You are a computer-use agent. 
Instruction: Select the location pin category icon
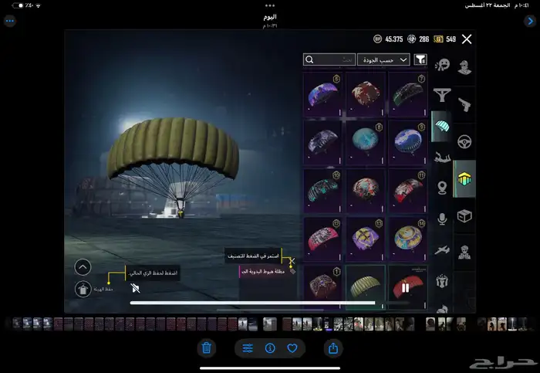pyautogui.click(x=442, y=188)
